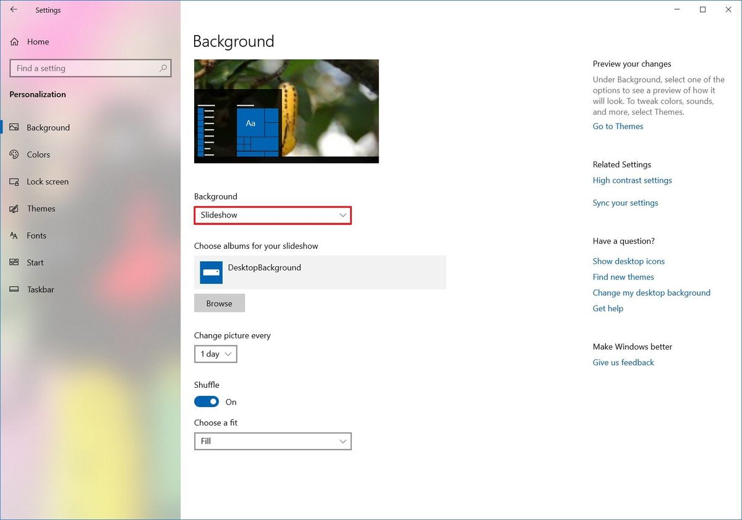This screenshot has width=742, height=520.
Task: Click the back arrow in the title bar
Action: pos(12,10)
